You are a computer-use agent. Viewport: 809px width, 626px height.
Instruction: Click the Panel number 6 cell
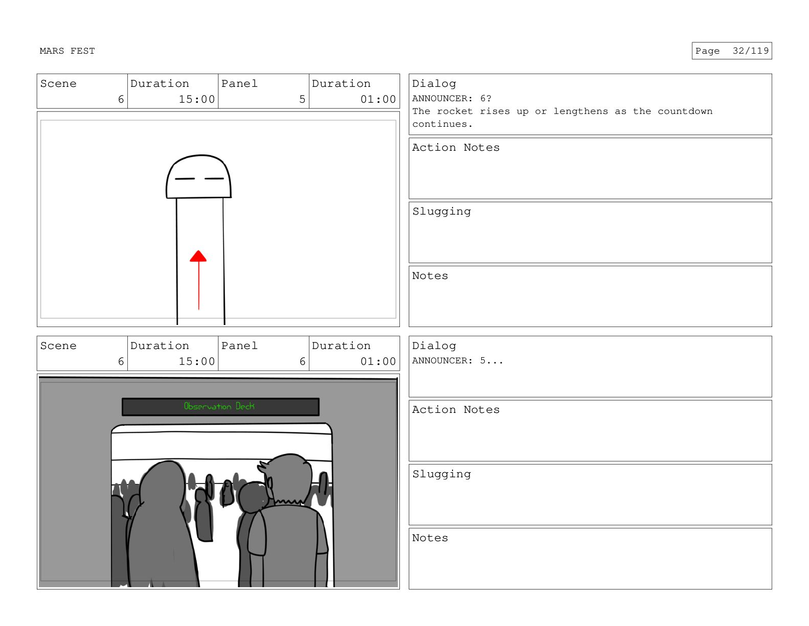(264, 354)
